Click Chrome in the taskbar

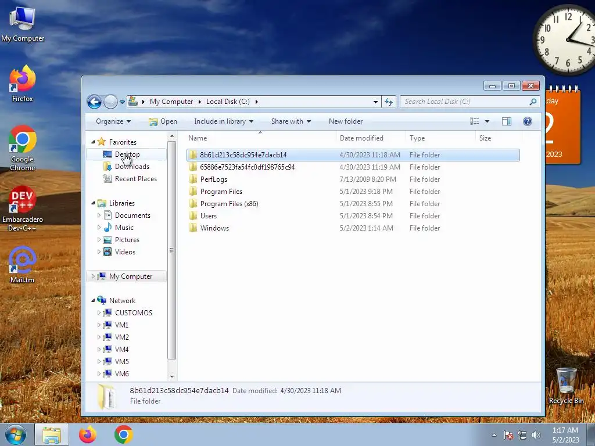point(123,434)
